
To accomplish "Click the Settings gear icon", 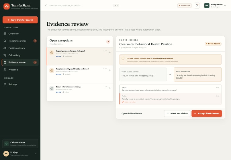I will click(x=5, y=84).
